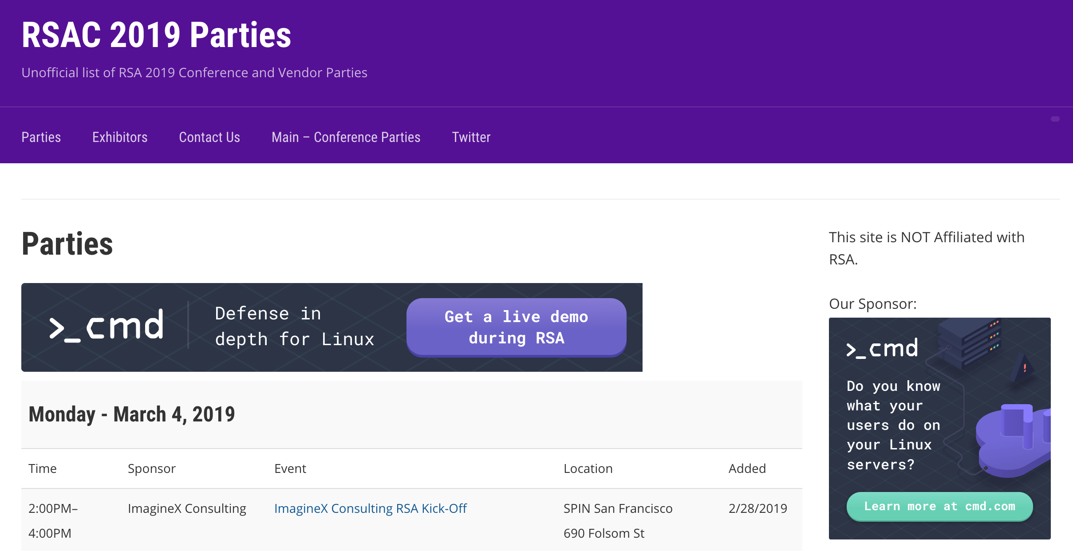Image resolution: width=1073 pixels, height=551 pixels.
Task: Click RSAC 2019 Parties site title
Action: (x=156, y=35)
